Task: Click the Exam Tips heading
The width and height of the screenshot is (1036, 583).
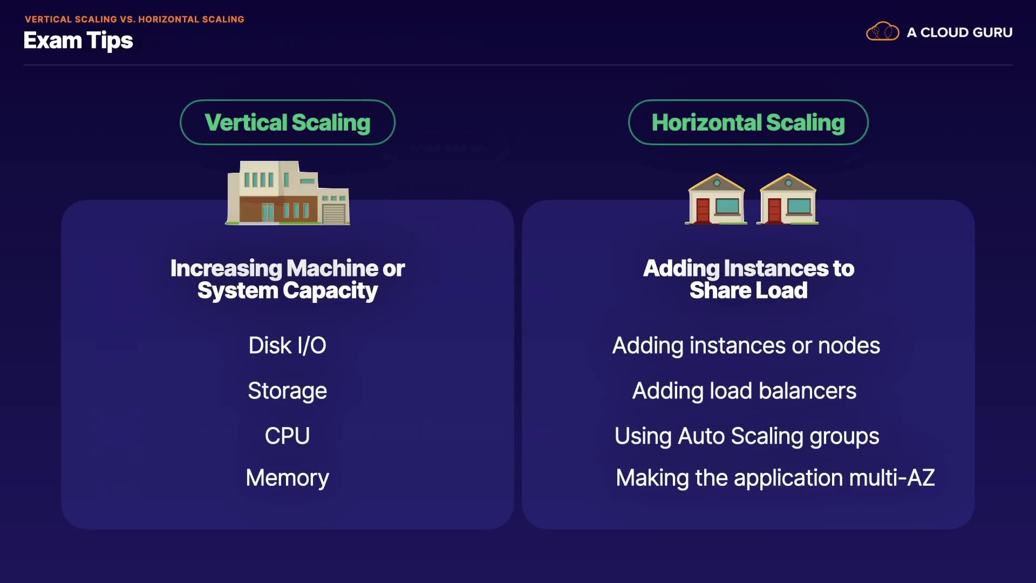Action: [x=78, y=41]
